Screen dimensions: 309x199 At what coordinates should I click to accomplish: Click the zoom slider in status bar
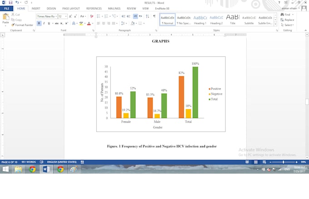[x=283, y=162]
